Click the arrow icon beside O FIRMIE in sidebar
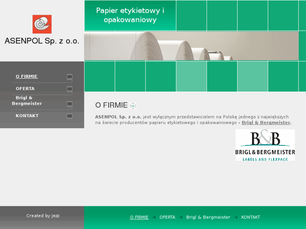 point(69,76)
